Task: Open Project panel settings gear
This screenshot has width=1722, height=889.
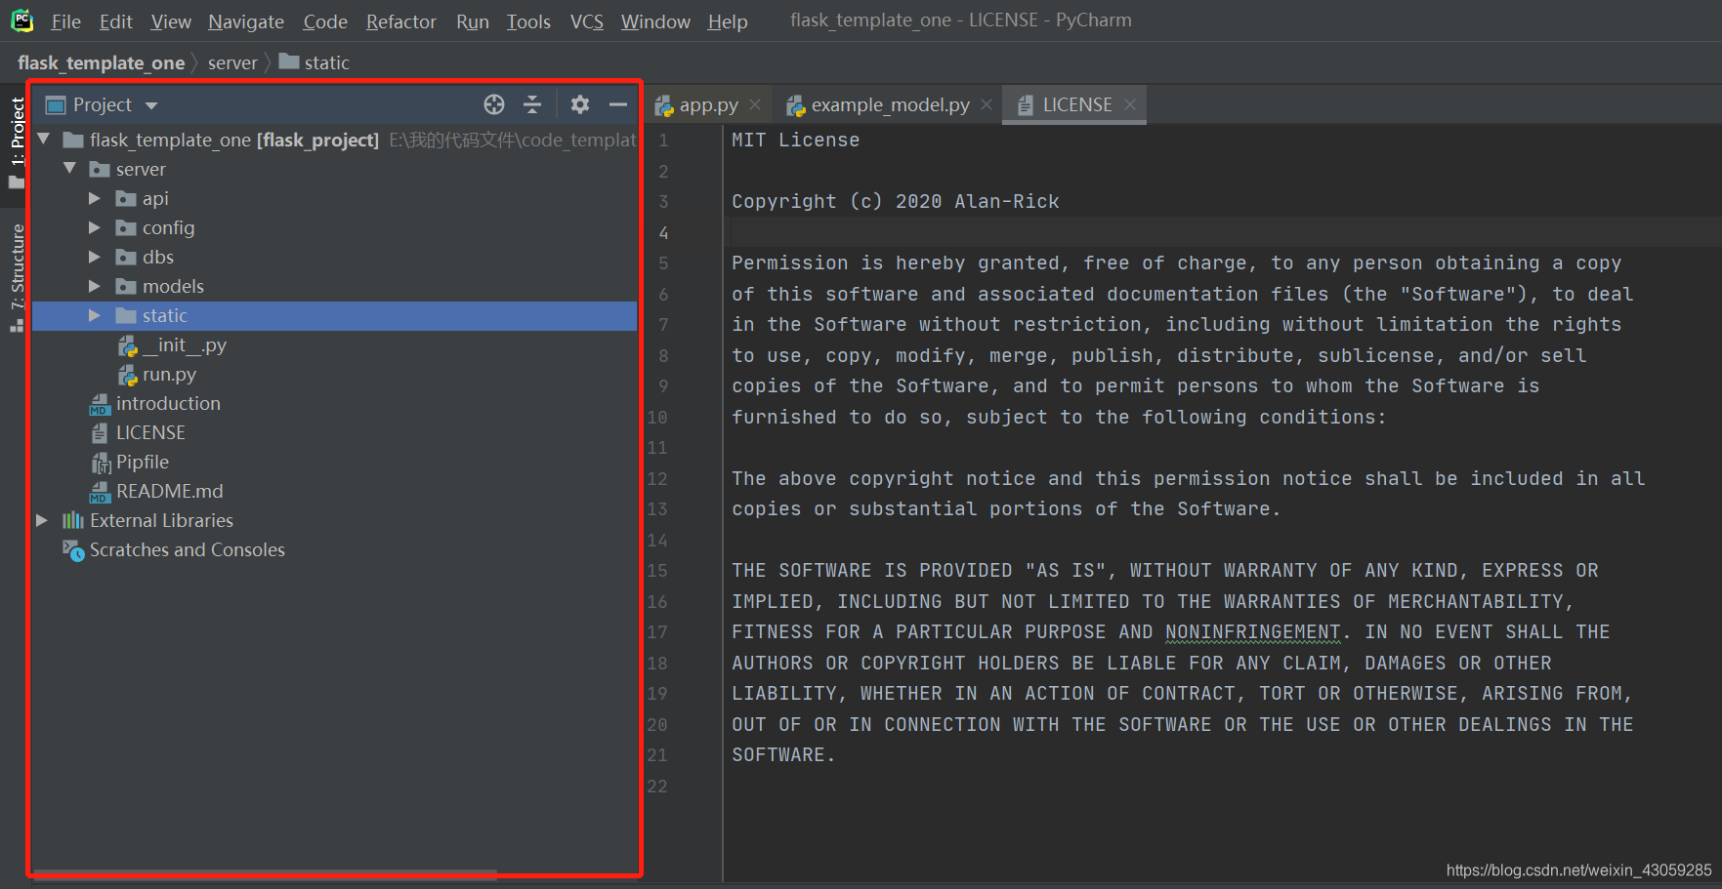Action: click(x=580, y=104)
